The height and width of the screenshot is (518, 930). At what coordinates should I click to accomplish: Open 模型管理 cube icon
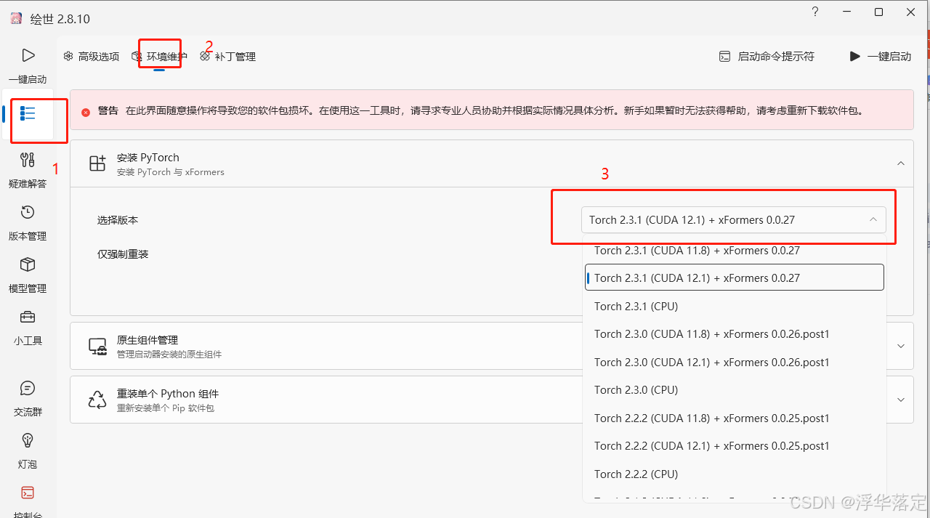28,264
